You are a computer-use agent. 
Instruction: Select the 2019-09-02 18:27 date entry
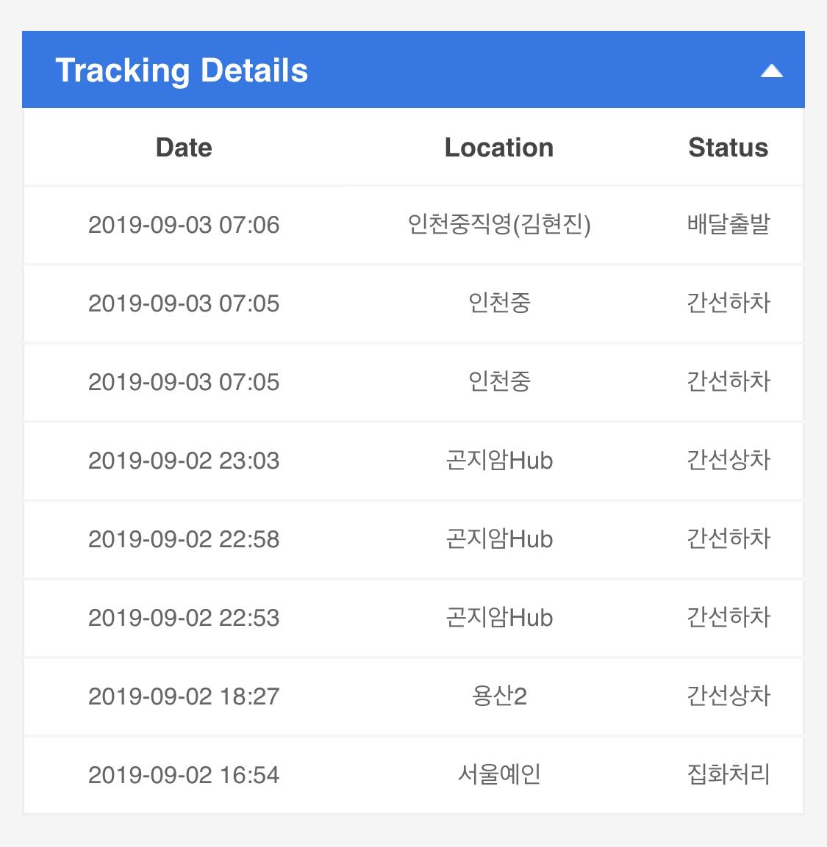coord(184,696)
